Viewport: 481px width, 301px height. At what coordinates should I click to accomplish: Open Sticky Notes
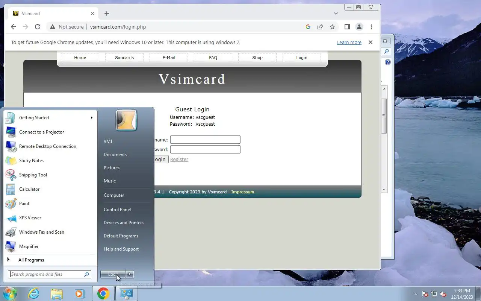50,161
